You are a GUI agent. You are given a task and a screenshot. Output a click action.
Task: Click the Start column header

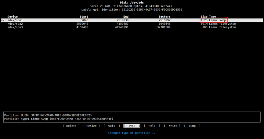[84, 17]
